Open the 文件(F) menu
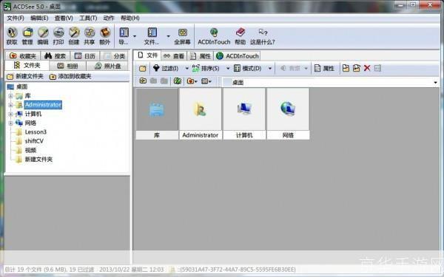Viewport: 444px width, 277px height. click(16, 18)
